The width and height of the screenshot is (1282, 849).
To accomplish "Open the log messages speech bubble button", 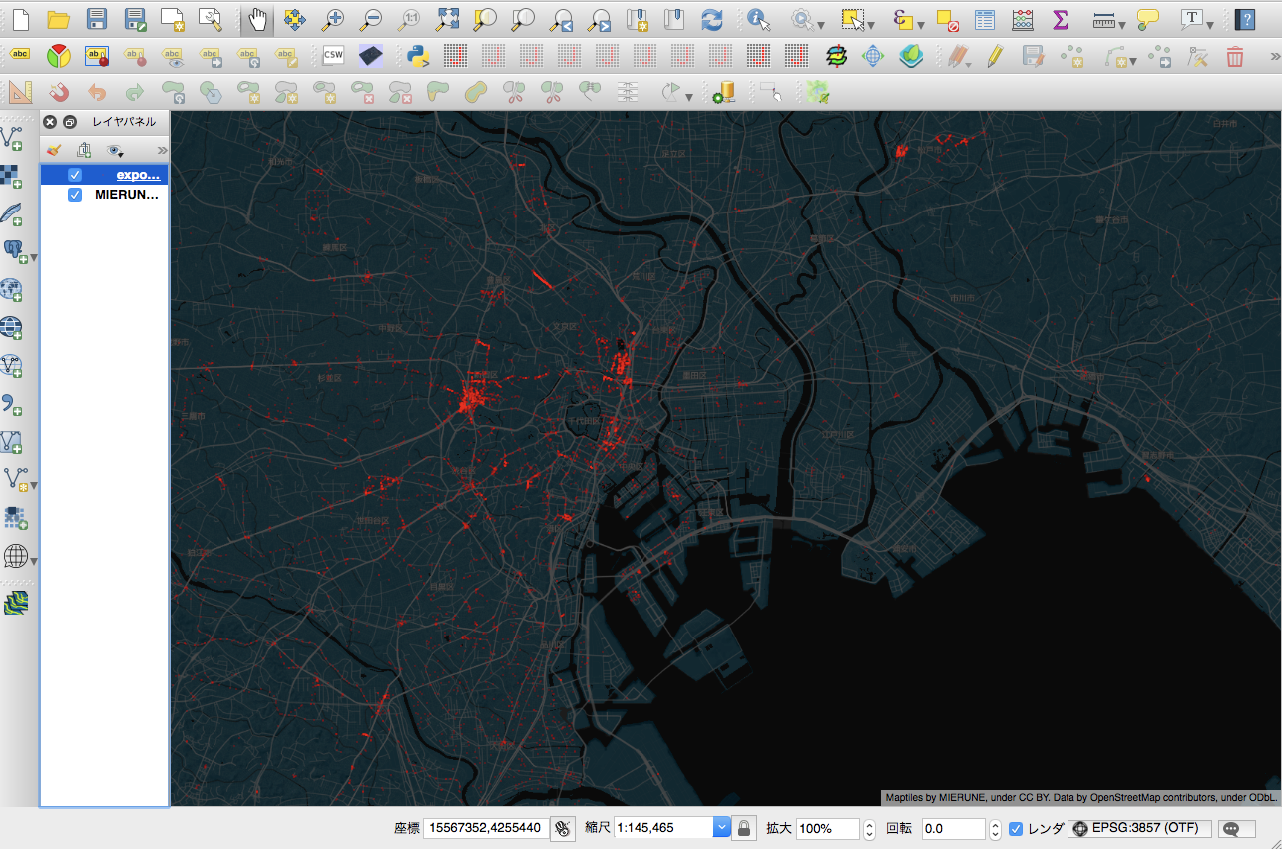I will 1237,829.
